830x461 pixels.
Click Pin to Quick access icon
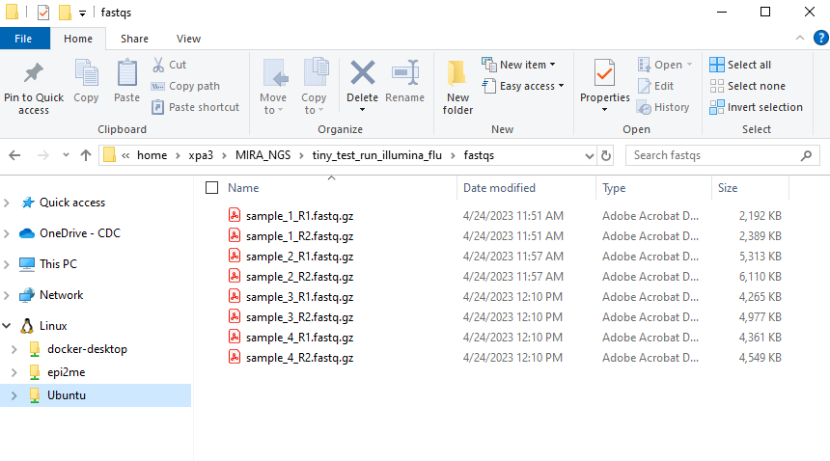pos(34,73)
